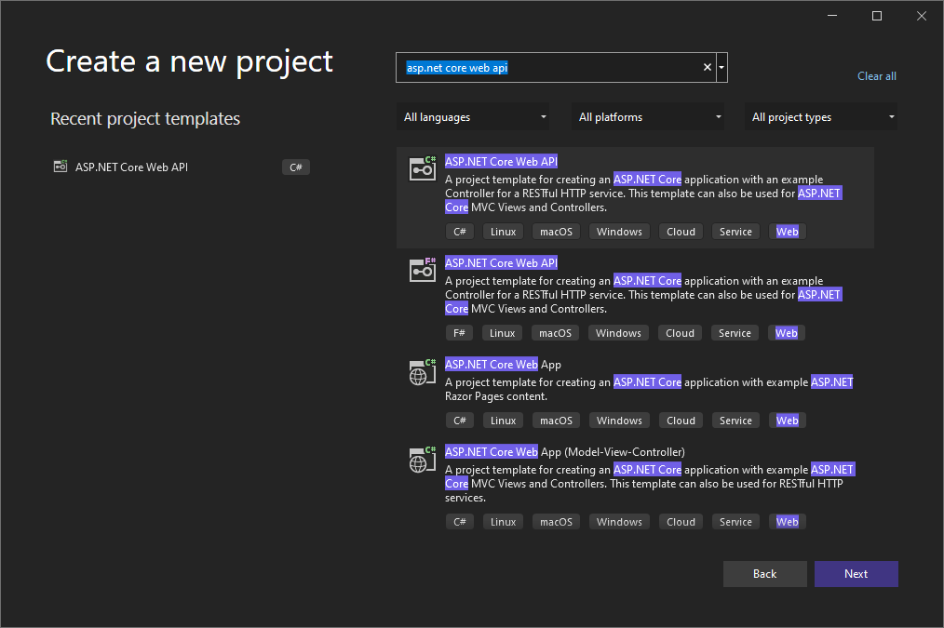The image size is (944, 628).
Task: Open the search history arrow beside the search field
Action: coord(721,67)
